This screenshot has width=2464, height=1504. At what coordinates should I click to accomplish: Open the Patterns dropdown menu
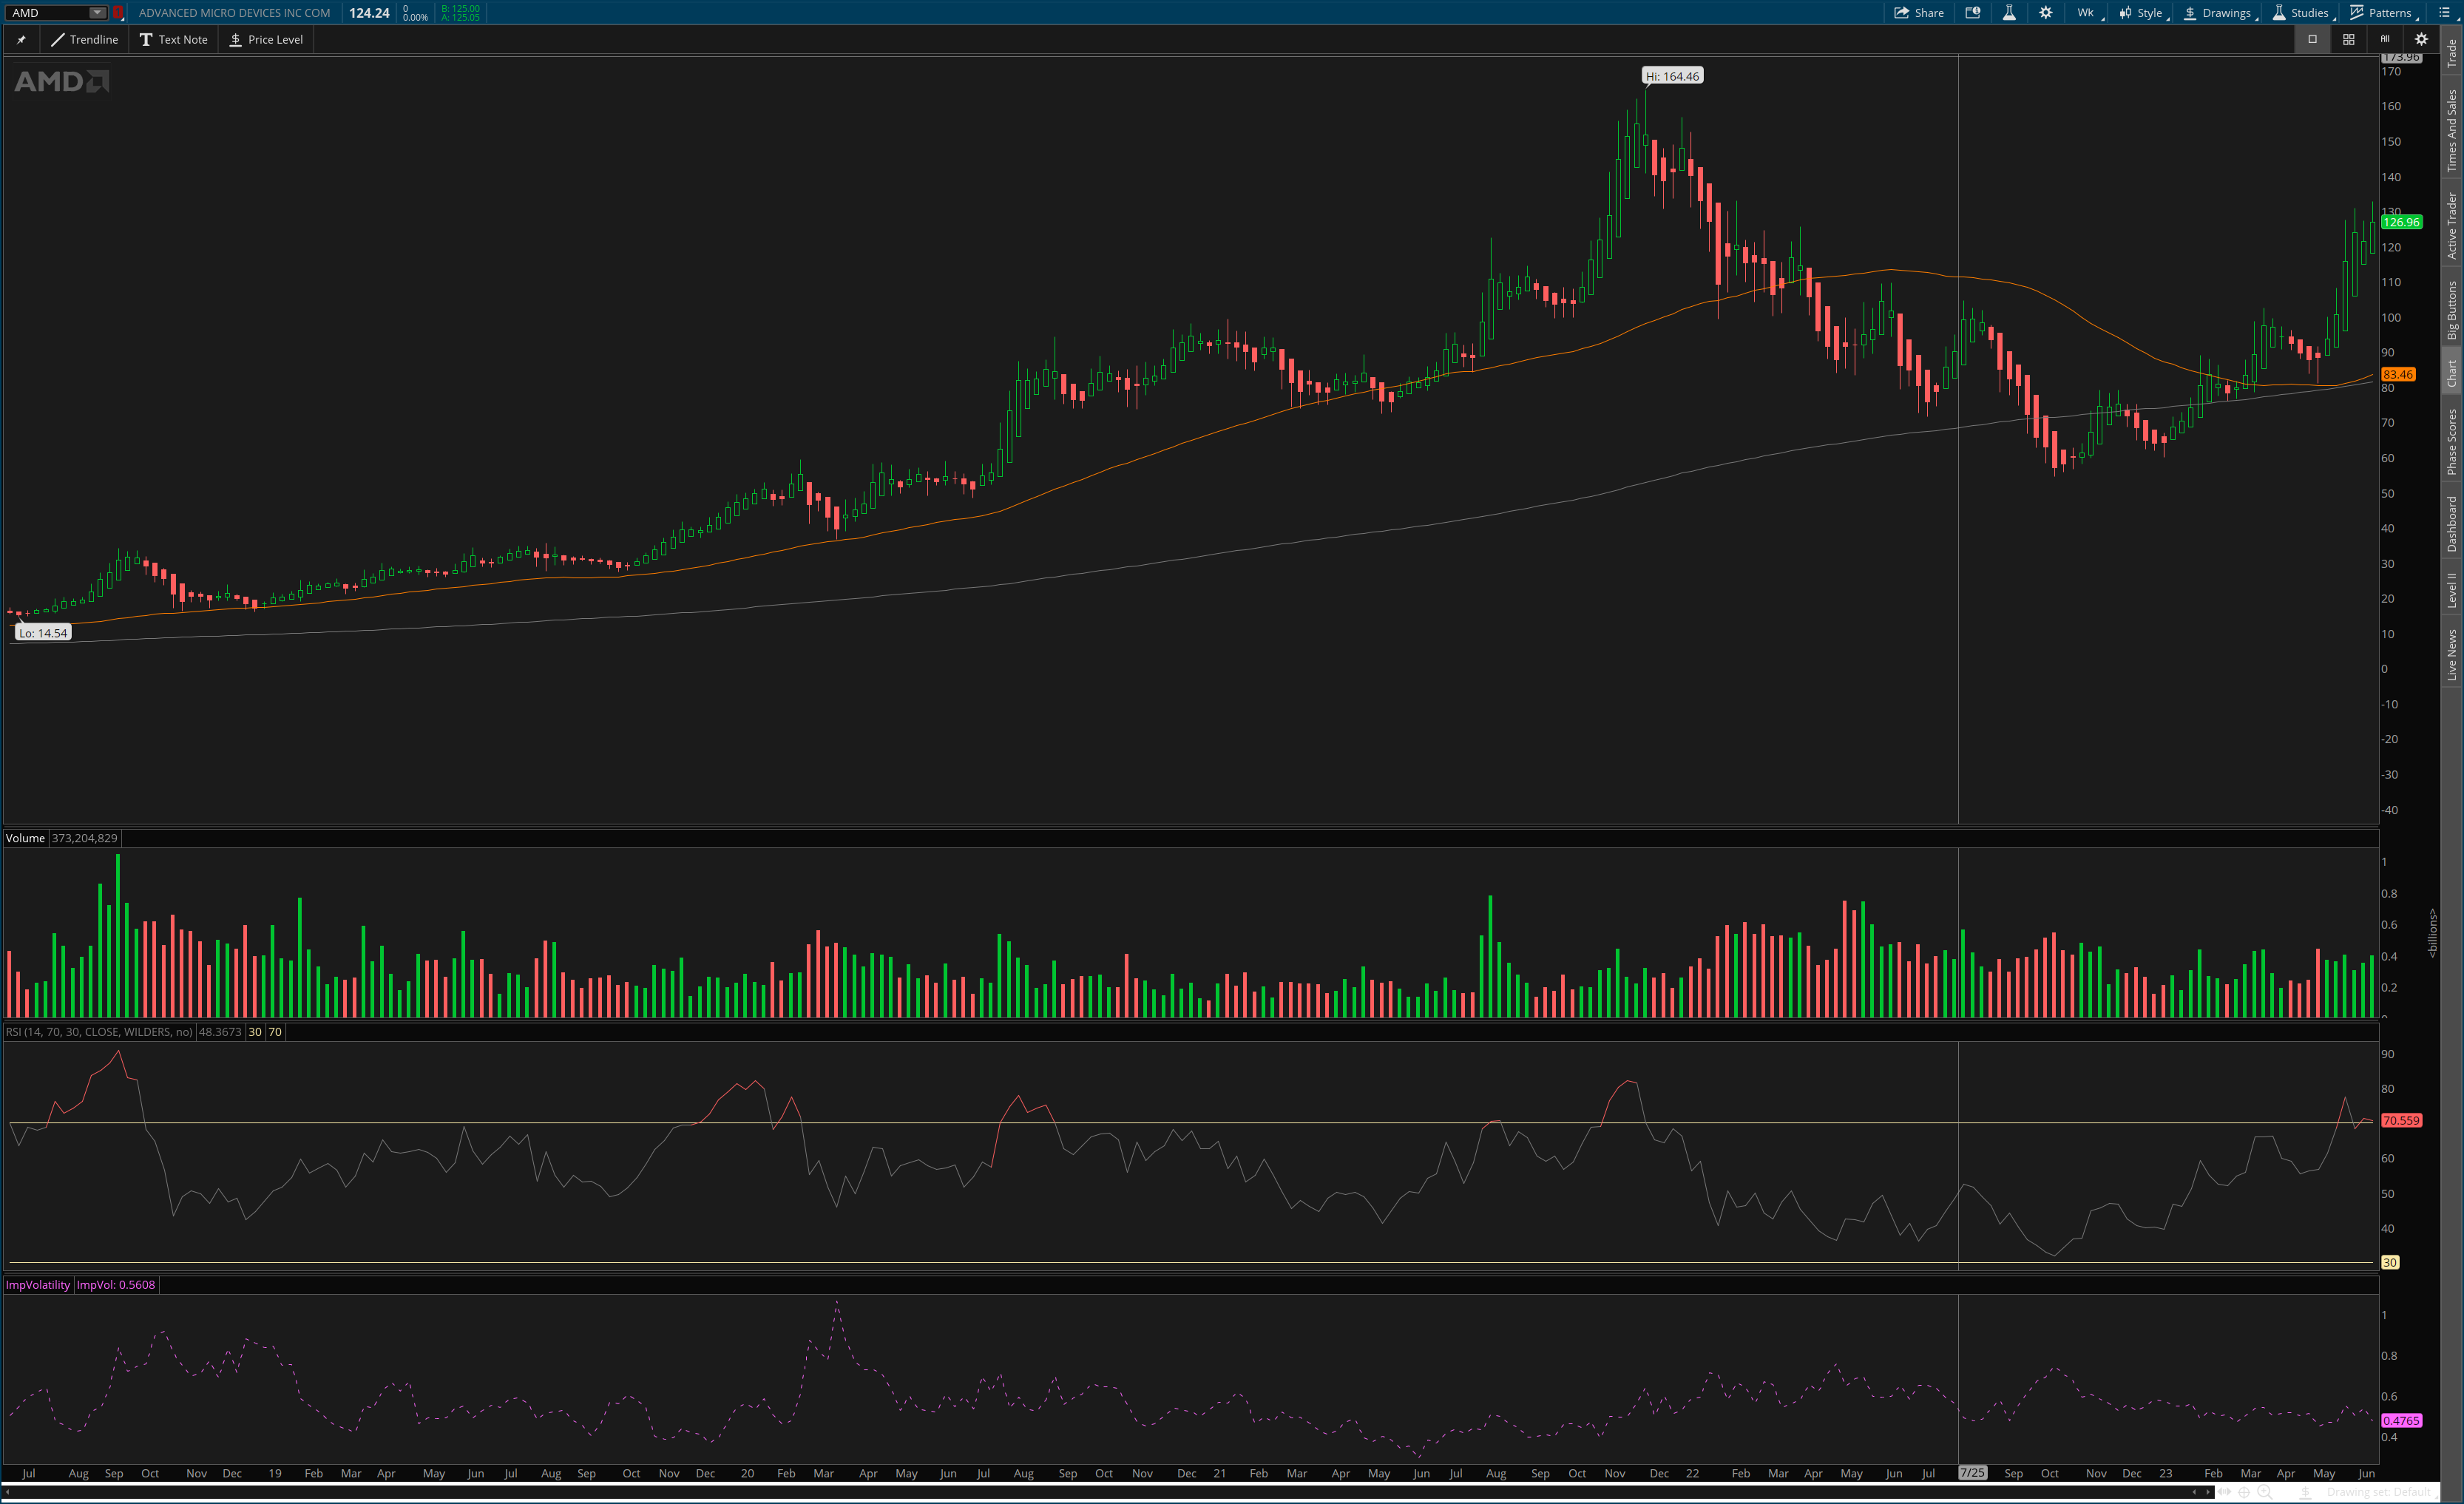(2384, 13)
